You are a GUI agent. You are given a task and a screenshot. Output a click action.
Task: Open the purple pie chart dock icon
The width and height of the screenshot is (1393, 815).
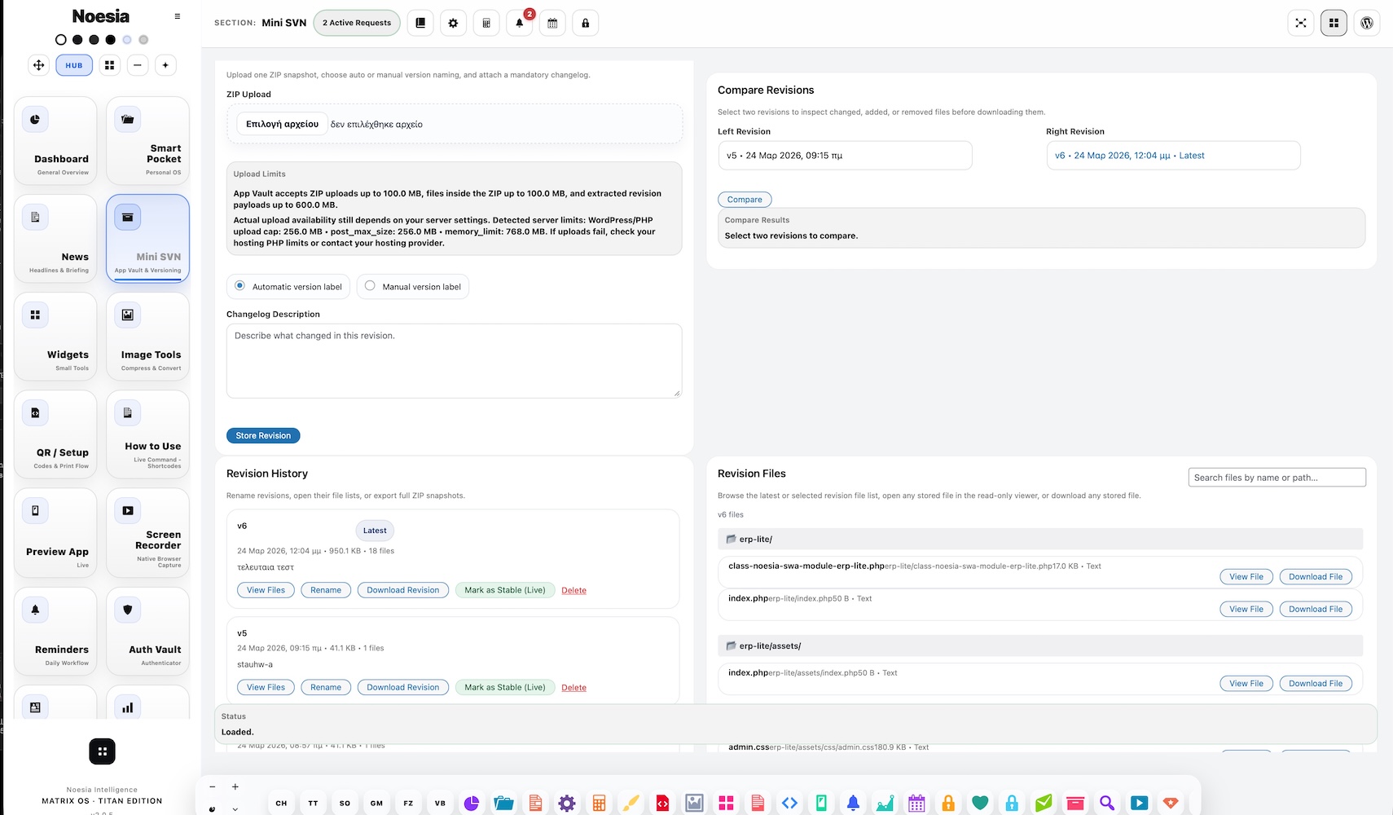point(472,803)
